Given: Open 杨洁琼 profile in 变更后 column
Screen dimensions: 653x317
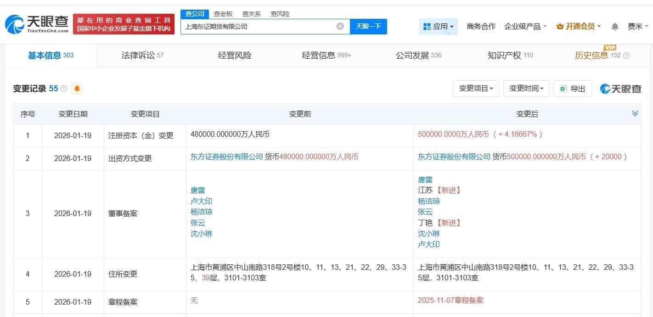Looking at the screenshot, I should [429, 201].
